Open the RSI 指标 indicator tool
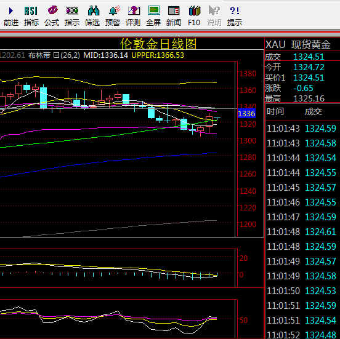This screenshot has width=340, height=339. 31,16
